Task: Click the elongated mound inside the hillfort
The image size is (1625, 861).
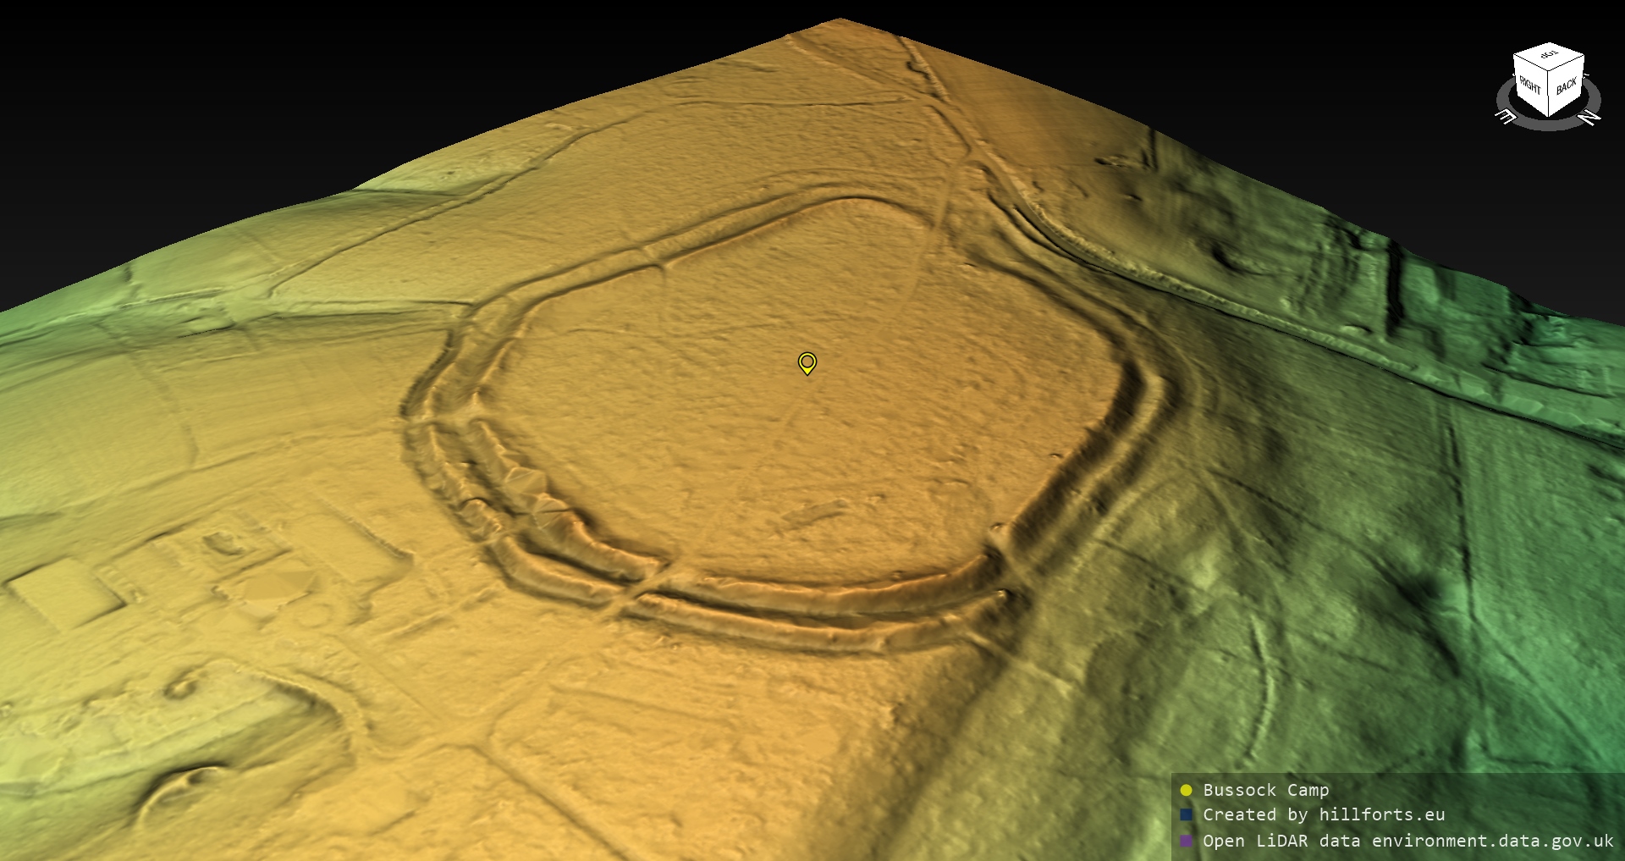Action: pos(814,513)
